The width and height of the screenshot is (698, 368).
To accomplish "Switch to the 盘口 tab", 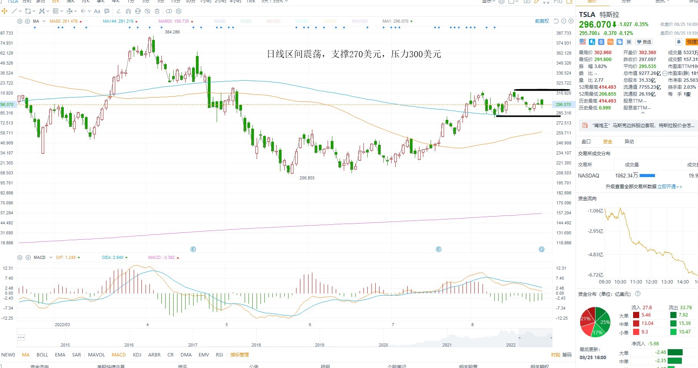I will click(586, 142).
